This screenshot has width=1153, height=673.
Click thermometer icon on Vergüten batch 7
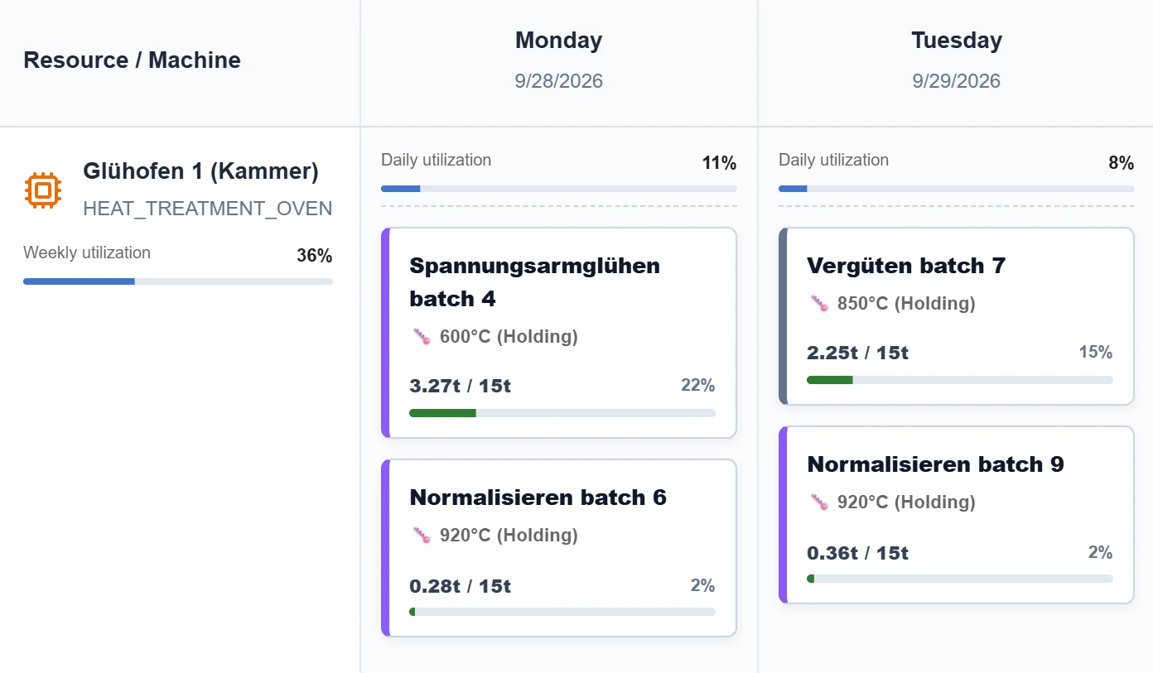(x=820, y=303)
